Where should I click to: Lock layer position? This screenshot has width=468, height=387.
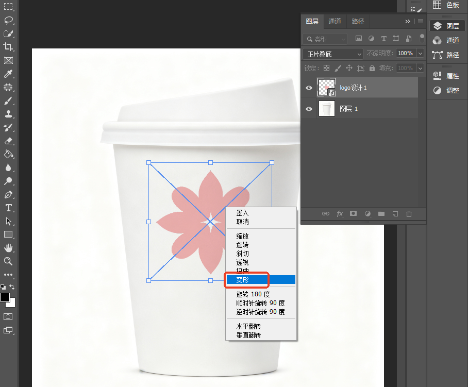click(349, 68)
